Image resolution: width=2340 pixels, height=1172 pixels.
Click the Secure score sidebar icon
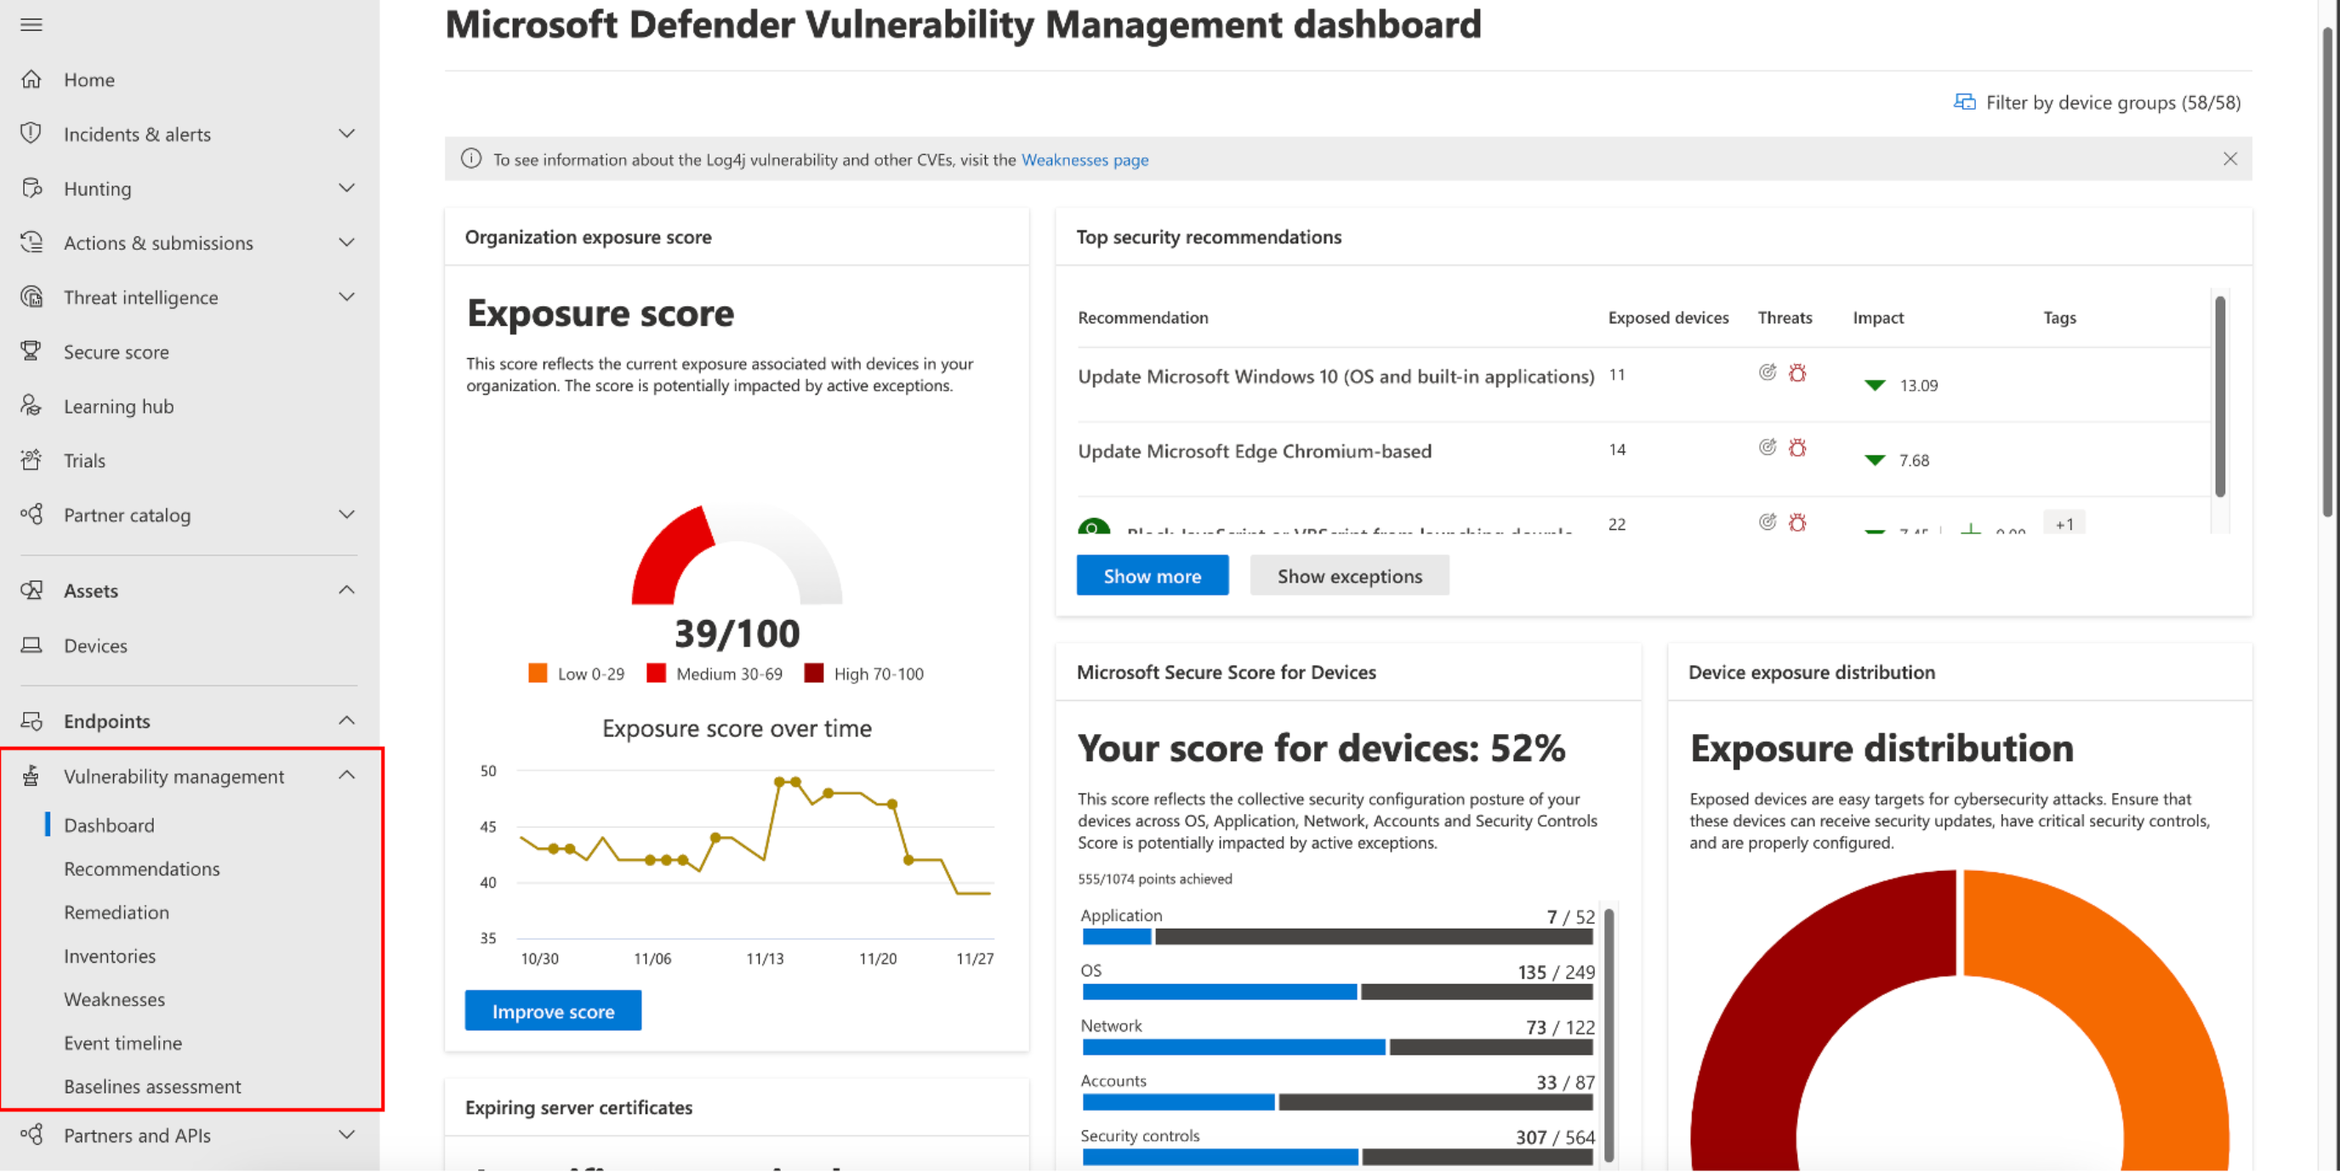click(x=33, y=351)
